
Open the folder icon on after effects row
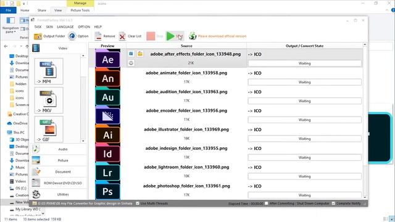140,54
